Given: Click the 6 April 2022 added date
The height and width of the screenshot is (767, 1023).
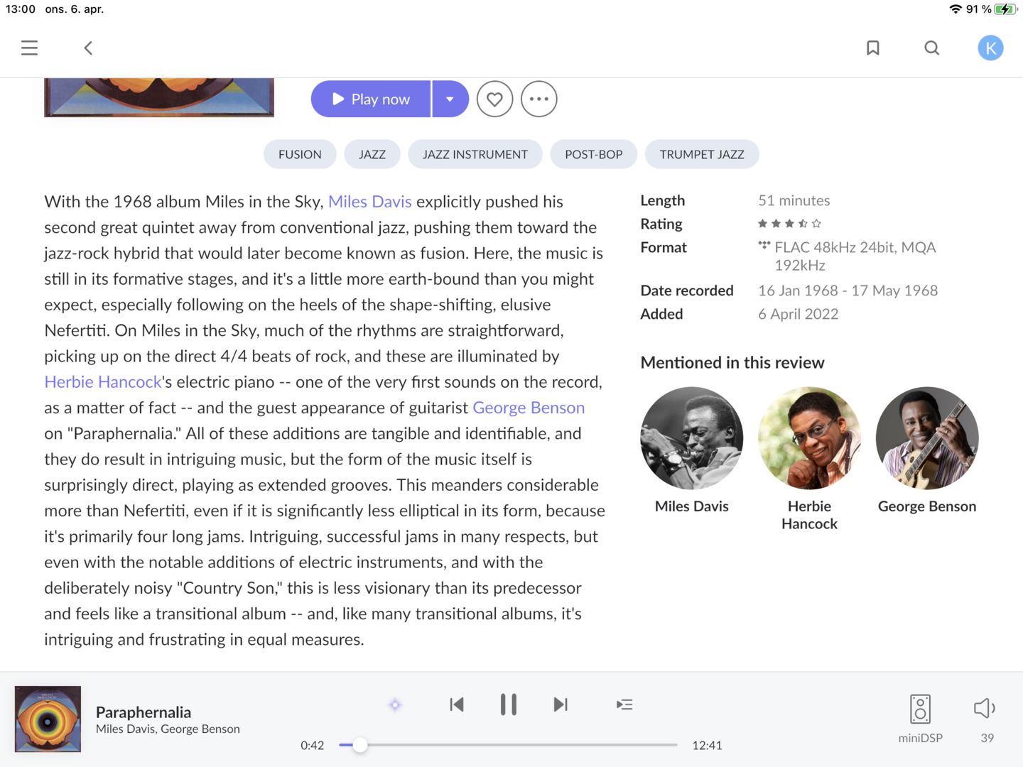Looking at the screenshot, I should (x=798, y=314).
